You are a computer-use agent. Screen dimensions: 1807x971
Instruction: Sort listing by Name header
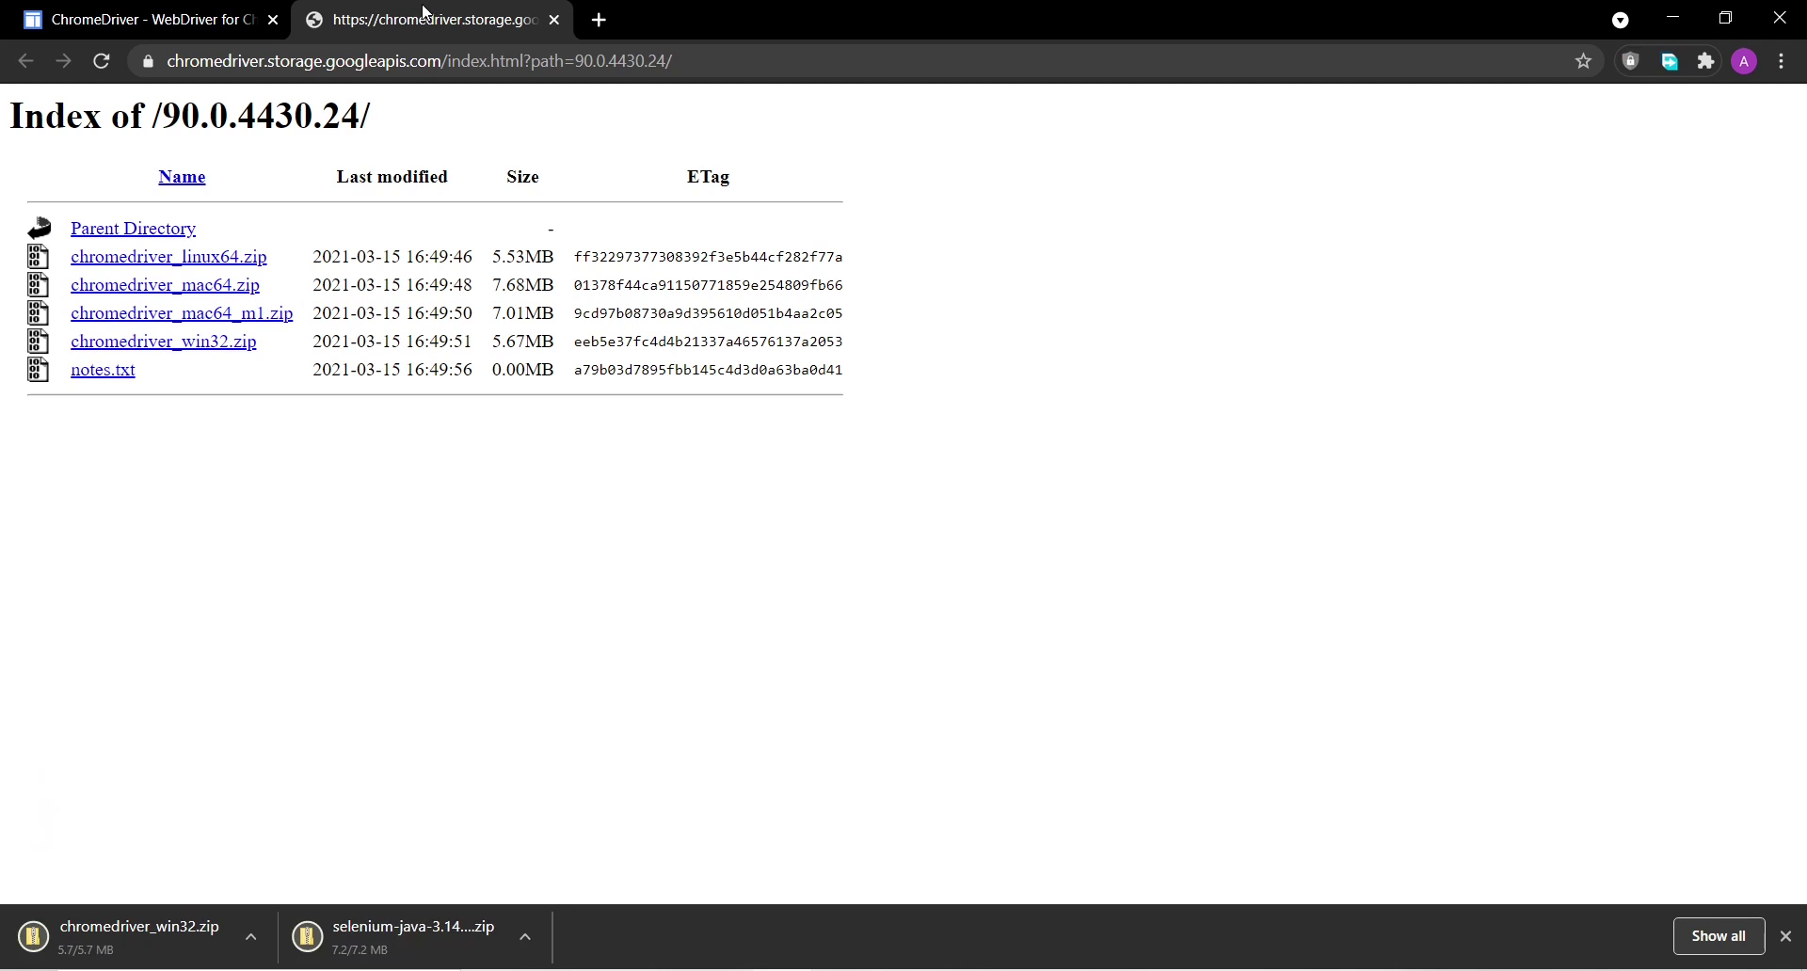pos(182,177)
